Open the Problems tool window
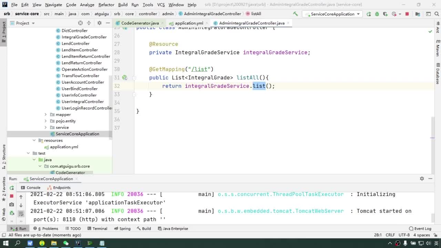 pos(46,228)
